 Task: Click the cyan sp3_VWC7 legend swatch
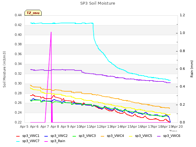tap(18, 141)
